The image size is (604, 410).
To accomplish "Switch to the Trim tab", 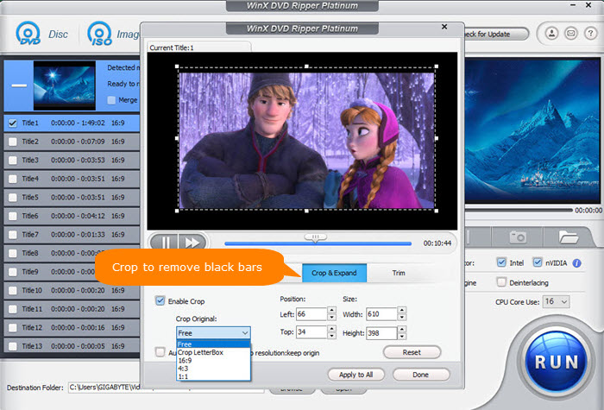I will [x=399, y=273].
